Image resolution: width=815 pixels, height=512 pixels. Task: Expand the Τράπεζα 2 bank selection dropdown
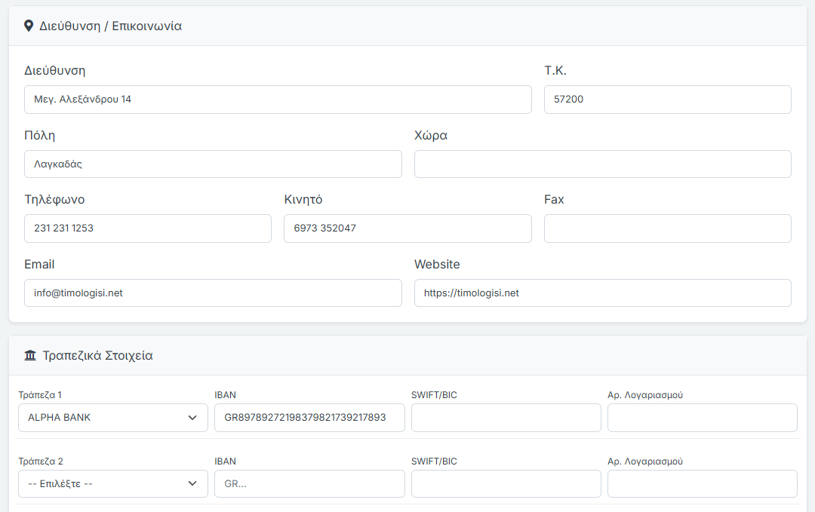[x=113, y=484]
